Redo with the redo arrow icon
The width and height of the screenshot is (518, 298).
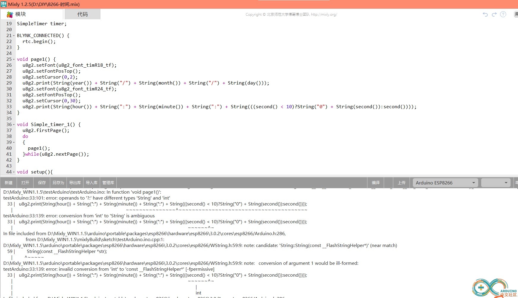[494, 14]
